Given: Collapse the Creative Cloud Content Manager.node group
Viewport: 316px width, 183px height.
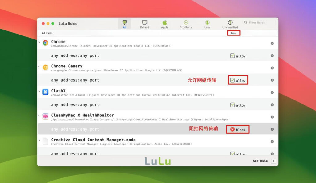Looking at the screenshot, I should pos(39,140).
